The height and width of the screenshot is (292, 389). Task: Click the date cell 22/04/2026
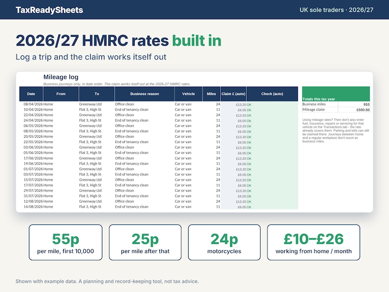coord(33,115)
